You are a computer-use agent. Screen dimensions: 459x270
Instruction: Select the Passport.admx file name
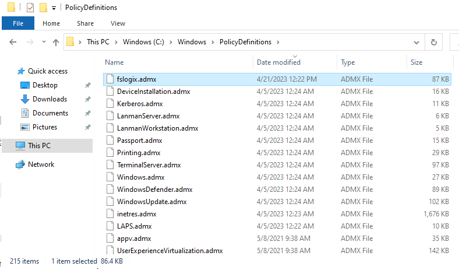139,141
